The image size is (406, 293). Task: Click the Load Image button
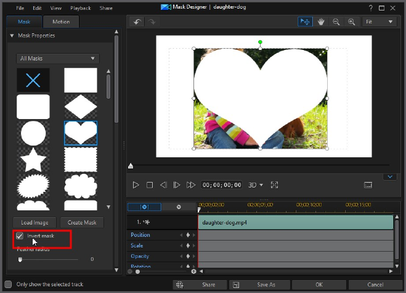coord(35,223)
